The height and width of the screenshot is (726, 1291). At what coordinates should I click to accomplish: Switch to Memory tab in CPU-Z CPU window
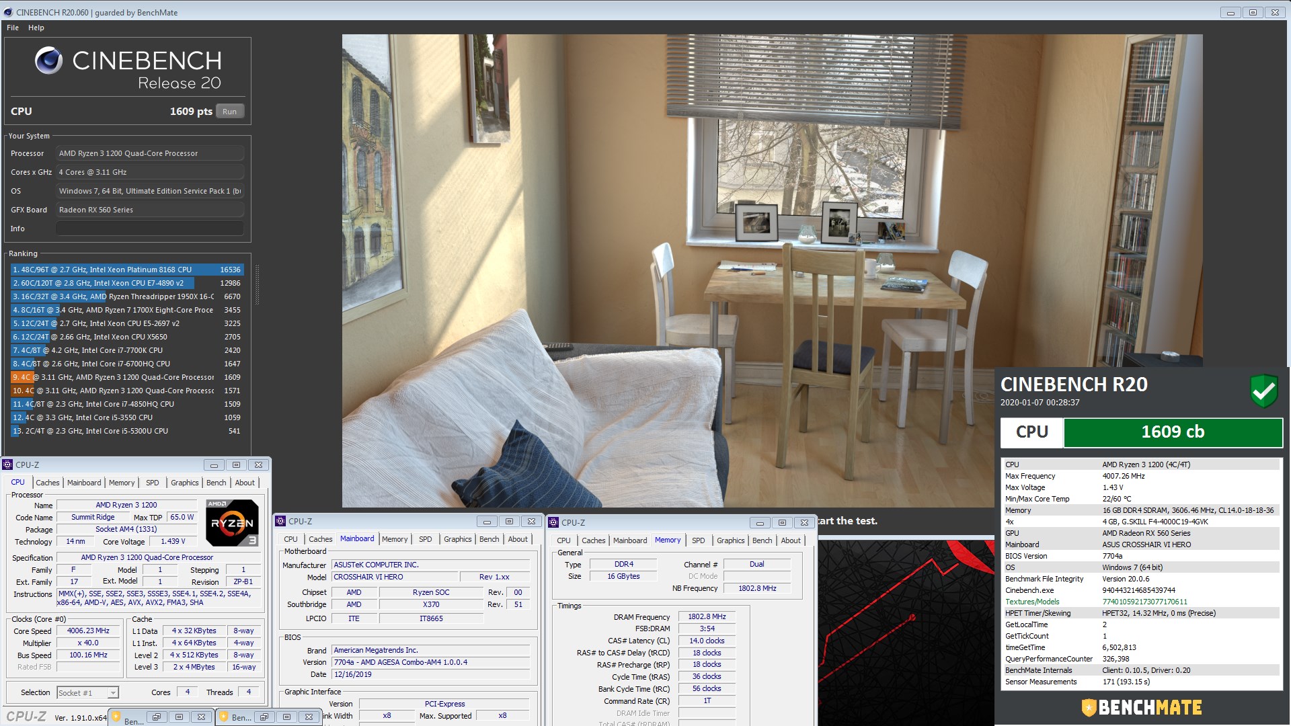click(x=122, y=483)
